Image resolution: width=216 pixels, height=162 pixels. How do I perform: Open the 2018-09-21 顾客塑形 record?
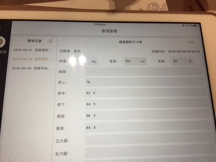(x=33, y=50)
